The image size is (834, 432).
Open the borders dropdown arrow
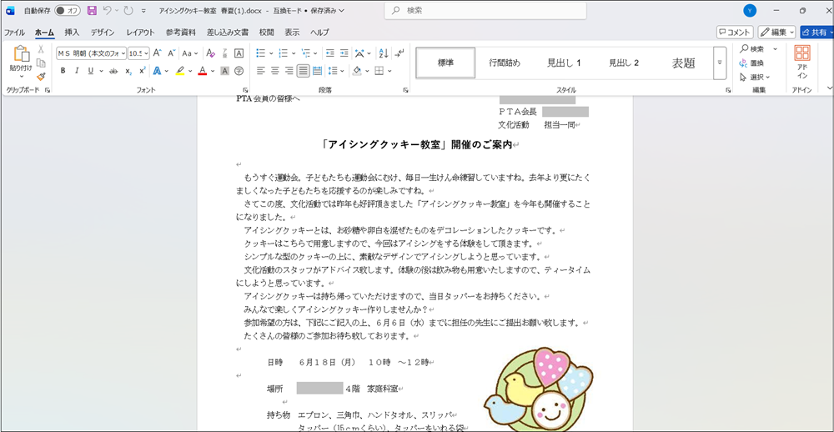pyautogui.click(x=389, y=71)
